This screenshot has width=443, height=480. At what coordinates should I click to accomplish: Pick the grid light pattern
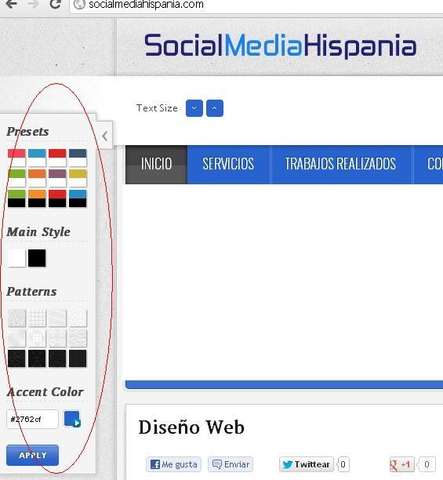[37, 318]
